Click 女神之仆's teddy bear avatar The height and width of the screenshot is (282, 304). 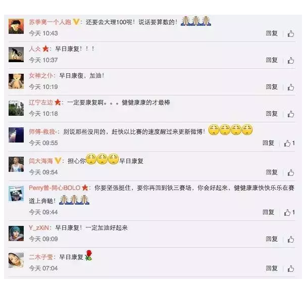[x=16, y=81]
